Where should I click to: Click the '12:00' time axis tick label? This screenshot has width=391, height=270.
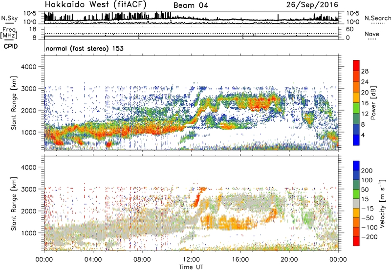191,260
